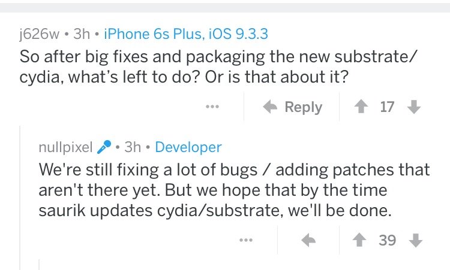Downvote j626w's comment
Screen dimensions: 450x270
tap(413, 107)
